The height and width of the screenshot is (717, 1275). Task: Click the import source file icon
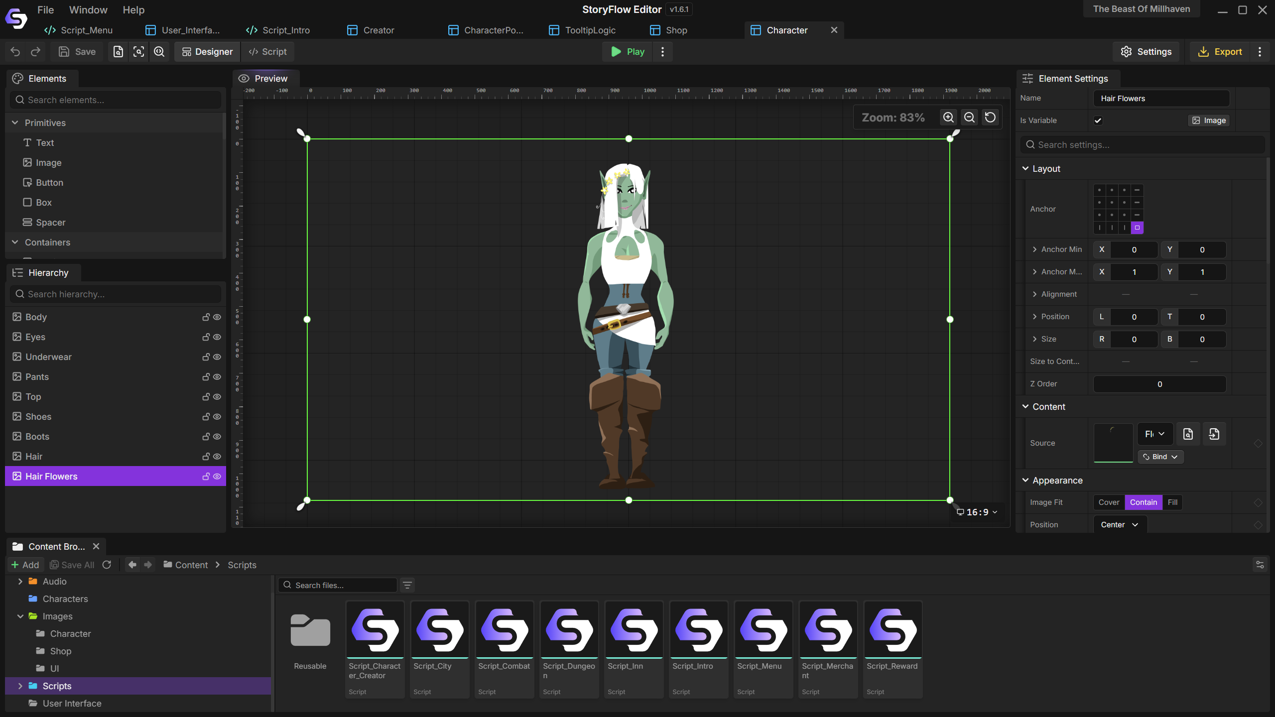coord(1214,434)
